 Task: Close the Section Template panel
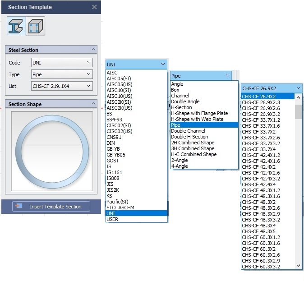tap(94, 7)
